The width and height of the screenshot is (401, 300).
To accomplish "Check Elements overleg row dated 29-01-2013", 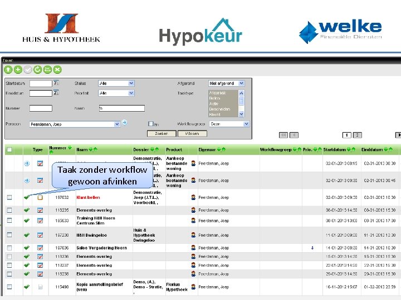I will [9, 274].
